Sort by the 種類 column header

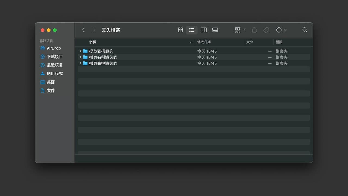(x=279, y=42)
